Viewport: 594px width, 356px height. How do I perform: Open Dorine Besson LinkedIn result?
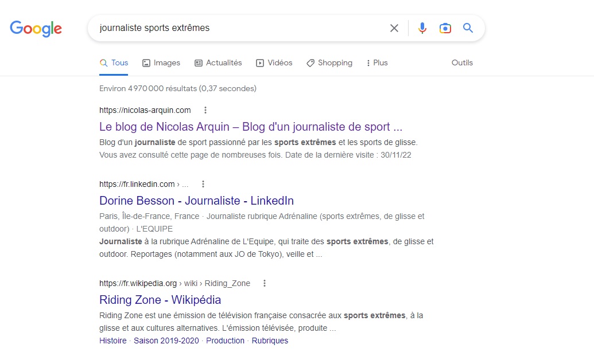[196, 201]
